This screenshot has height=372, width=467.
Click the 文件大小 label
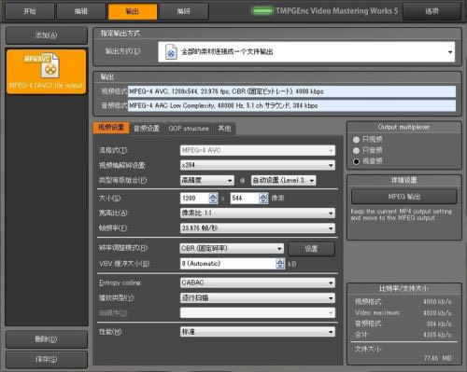(x=368, y=349)
